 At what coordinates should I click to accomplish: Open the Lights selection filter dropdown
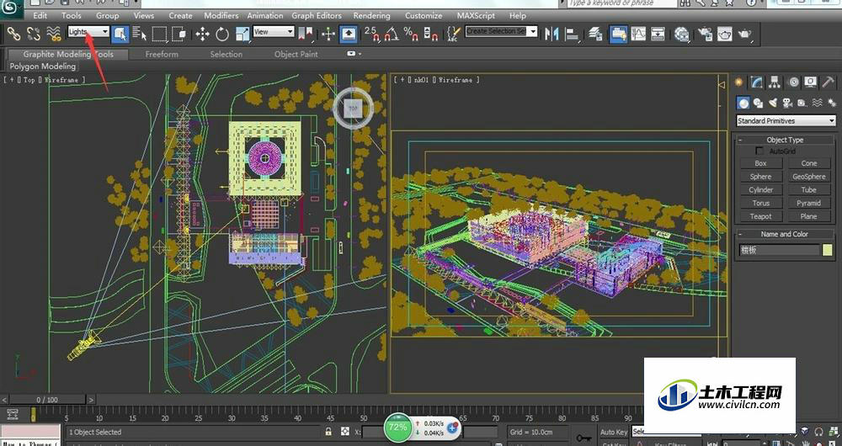(88, 32)
